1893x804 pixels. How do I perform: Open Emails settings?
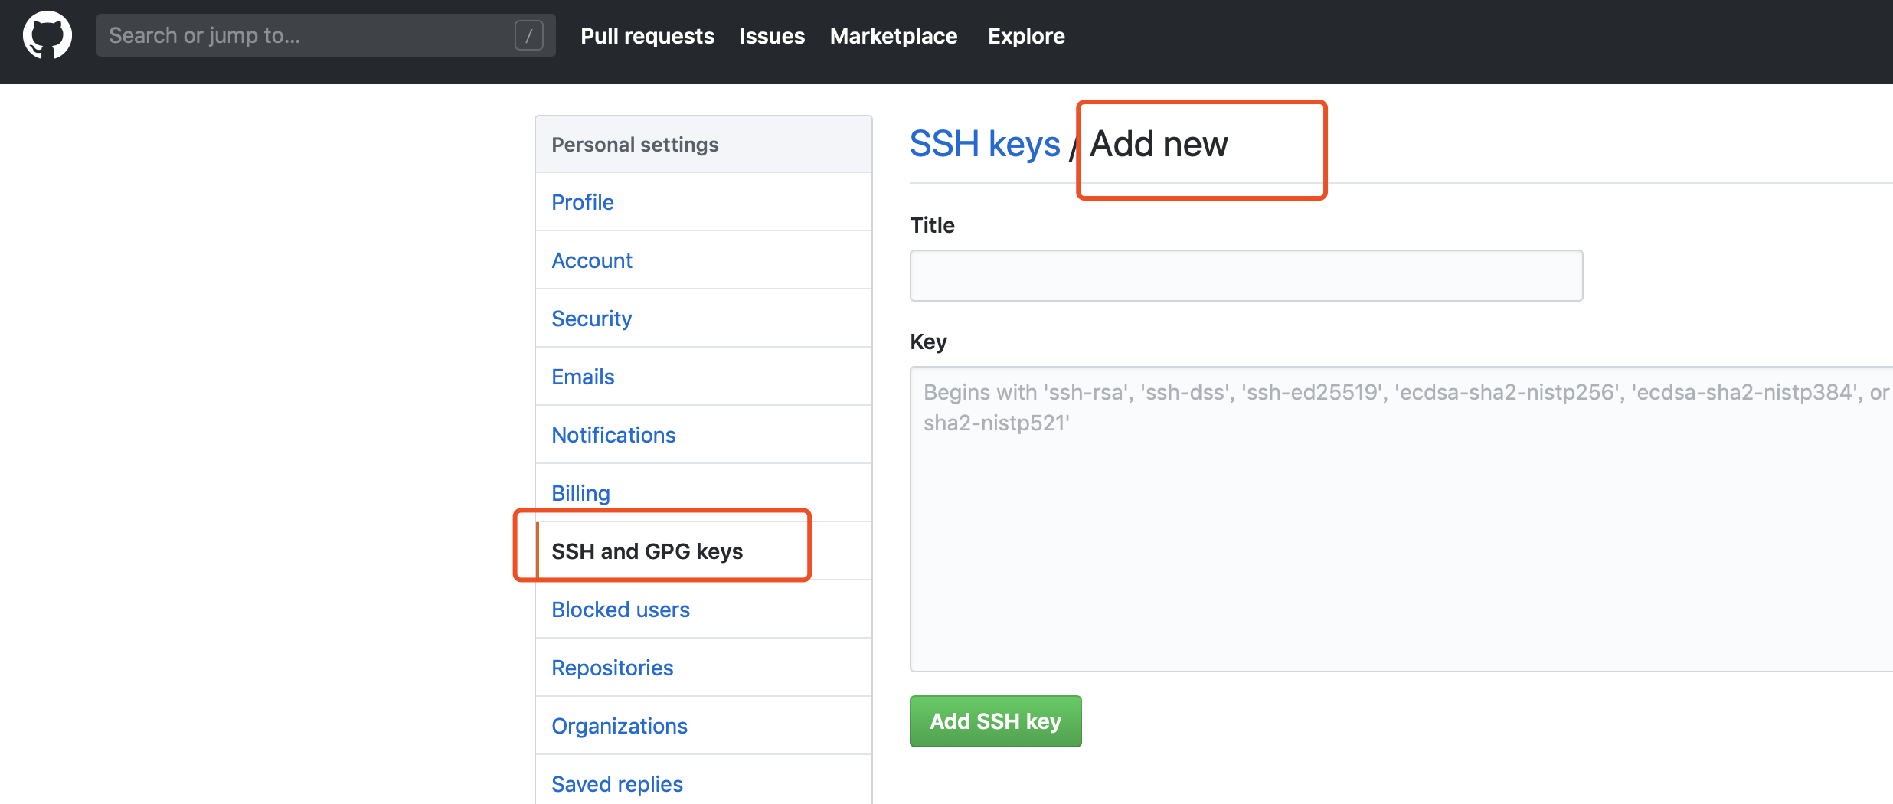tap(704, 377)
